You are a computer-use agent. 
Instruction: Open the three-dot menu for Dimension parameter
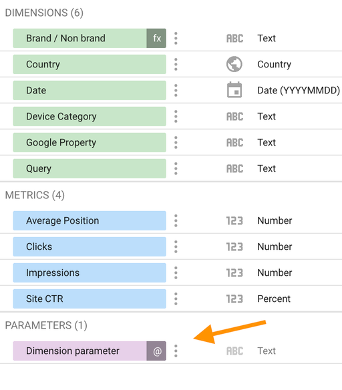[176, 351]
